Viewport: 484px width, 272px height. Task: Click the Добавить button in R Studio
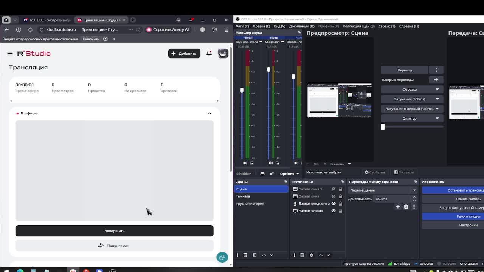[184, 53]
